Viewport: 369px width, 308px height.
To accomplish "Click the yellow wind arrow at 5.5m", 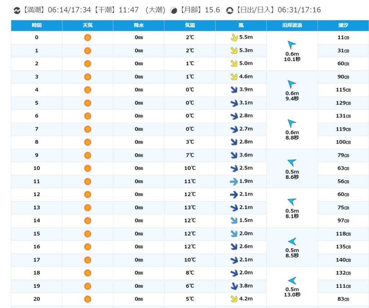I will (234, 37).
